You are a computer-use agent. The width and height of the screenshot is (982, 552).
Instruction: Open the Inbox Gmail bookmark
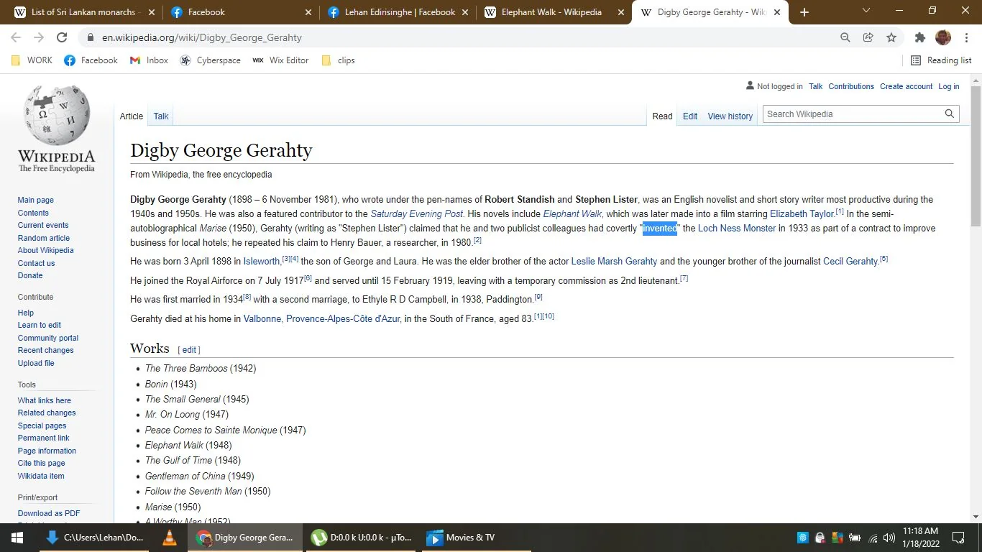[149, 60]
